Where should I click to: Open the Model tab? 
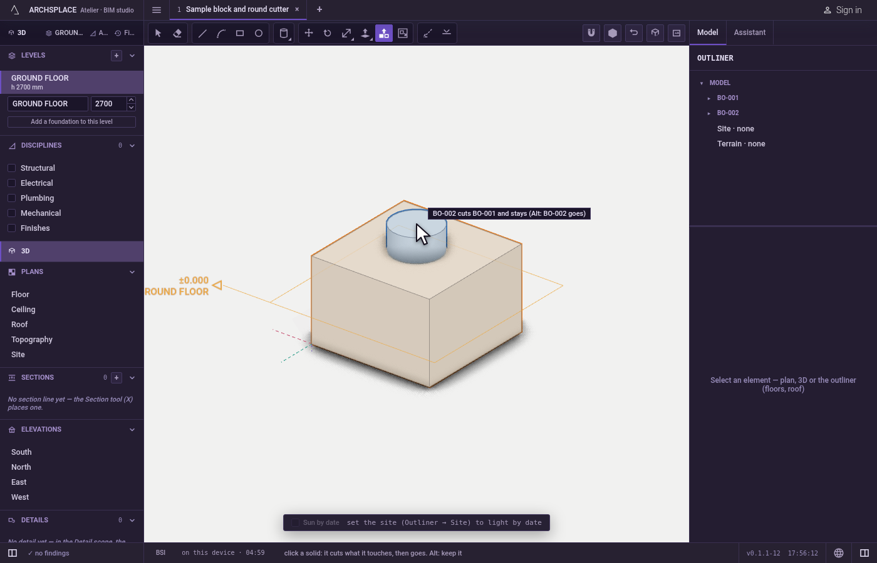708,33
